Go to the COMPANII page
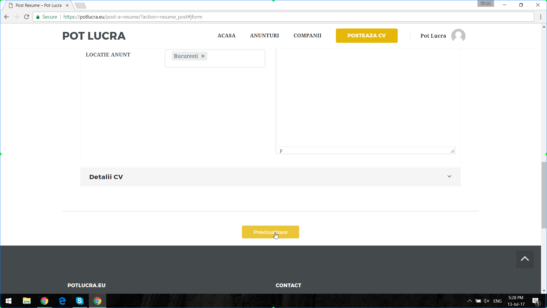The image size is (547, 308). click(x=307, y=36)
